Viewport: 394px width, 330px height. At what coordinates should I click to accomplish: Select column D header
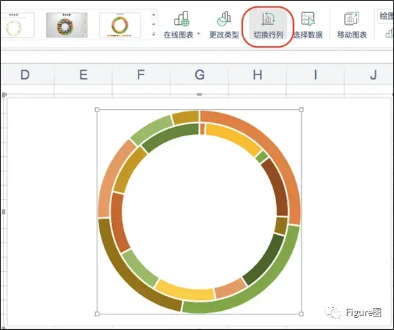click(x=25, y=75)
